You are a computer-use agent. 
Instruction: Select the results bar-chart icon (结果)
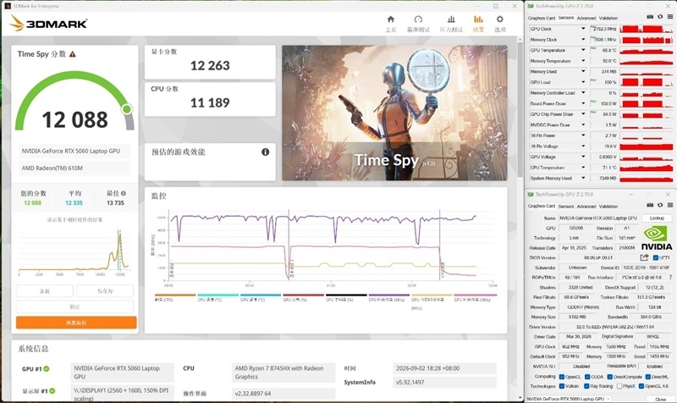click(x=478, y=19)
